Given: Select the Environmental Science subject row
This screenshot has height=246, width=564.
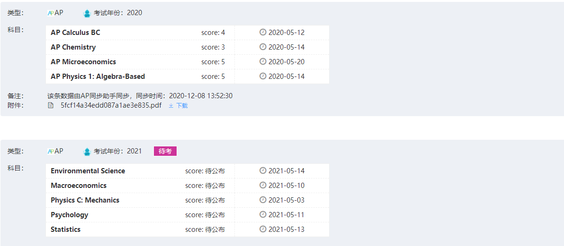Looking at the screenshot, I should [188, 171].
